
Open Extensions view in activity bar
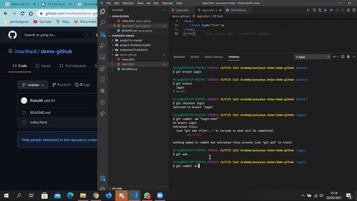(103, 68)
